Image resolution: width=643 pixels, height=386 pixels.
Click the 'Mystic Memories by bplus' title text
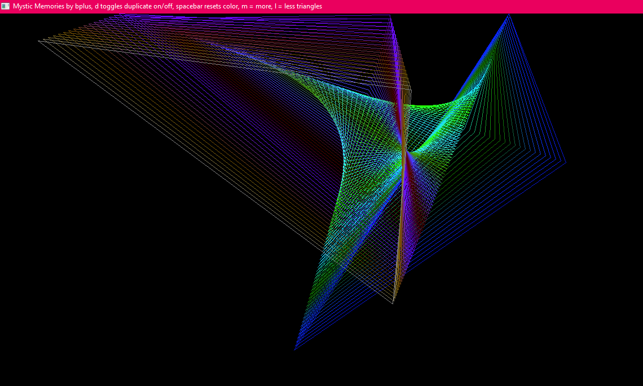coord(52,6)
